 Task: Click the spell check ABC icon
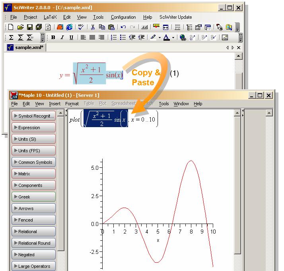81,27
